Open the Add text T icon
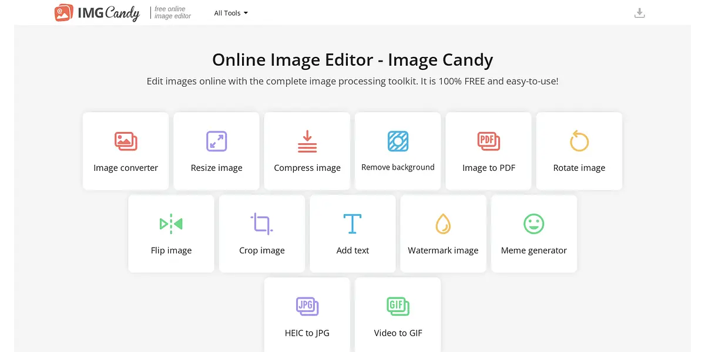The image size is (705, 352). click(x=352, y=224)
